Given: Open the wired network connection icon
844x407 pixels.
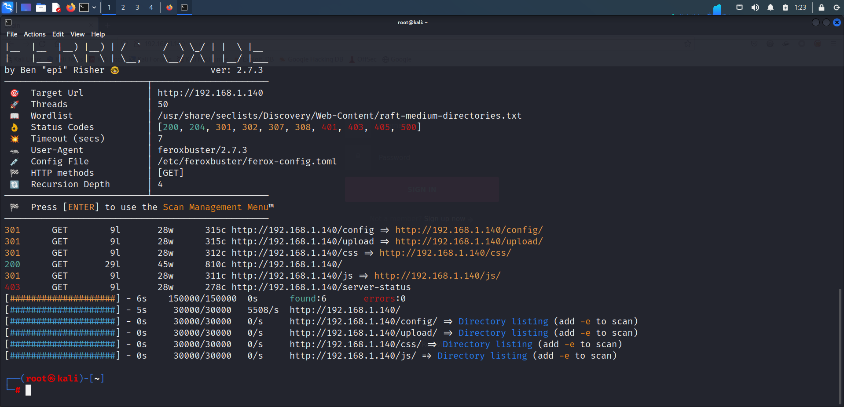Looking at the screenshot, I should pos(740,7).
